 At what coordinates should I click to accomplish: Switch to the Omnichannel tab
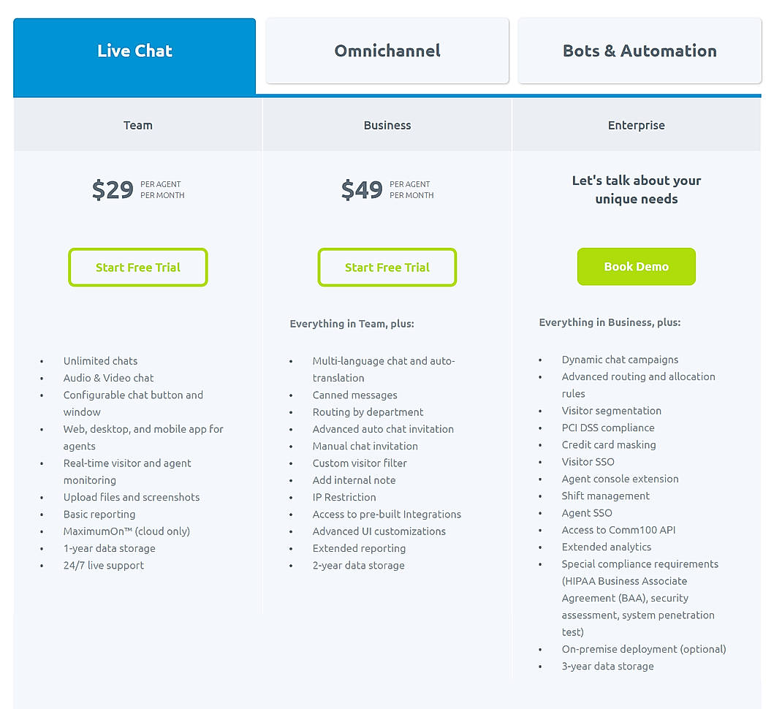pyautogui.click(x=387, y=50)
